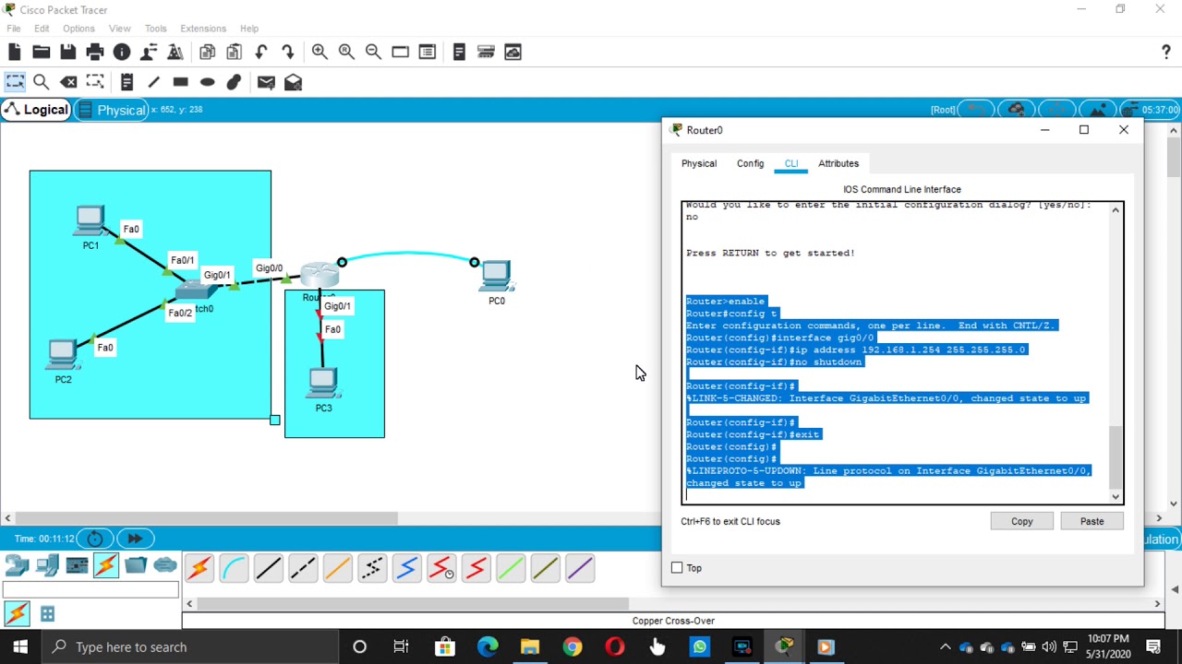Click the Paste toolbar icon
This screenshot has width=1182, height=664.
point(234,53)
